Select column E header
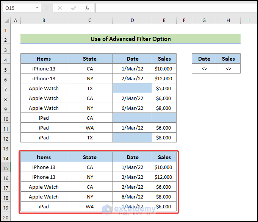 coord(164,20)
